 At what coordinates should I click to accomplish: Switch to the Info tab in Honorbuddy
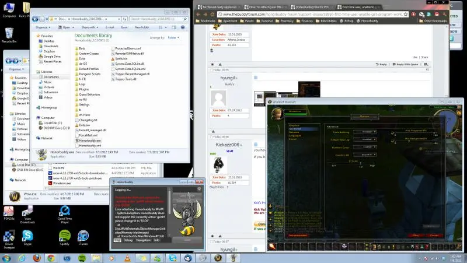coord(156,240)
